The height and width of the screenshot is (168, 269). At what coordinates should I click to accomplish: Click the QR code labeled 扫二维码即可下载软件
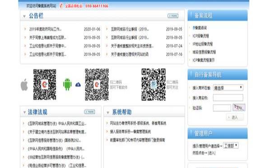(x=97, y=84)
